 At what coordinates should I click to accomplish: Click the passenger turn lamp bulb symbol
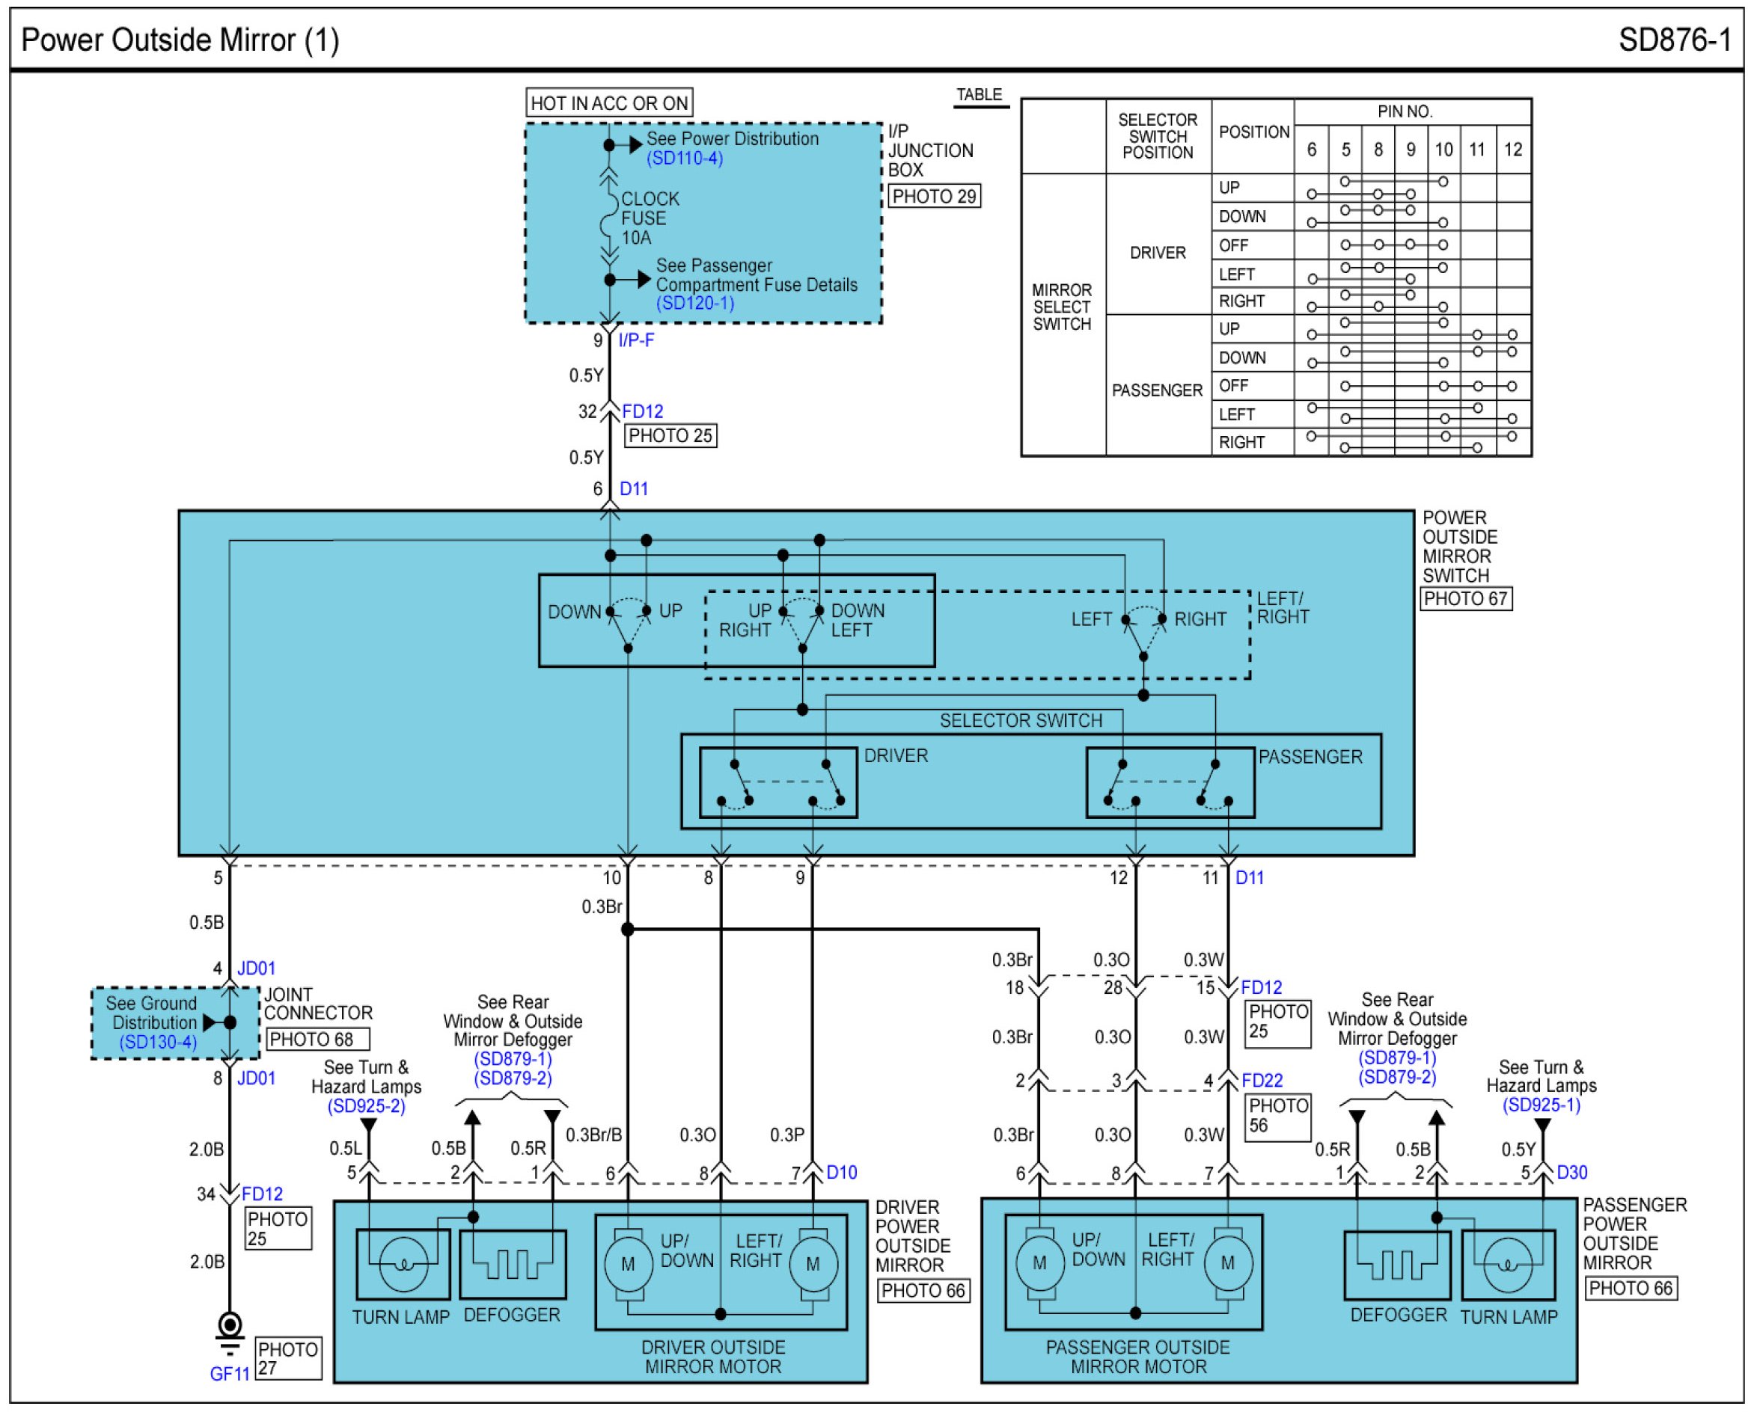[1509, 1265]
